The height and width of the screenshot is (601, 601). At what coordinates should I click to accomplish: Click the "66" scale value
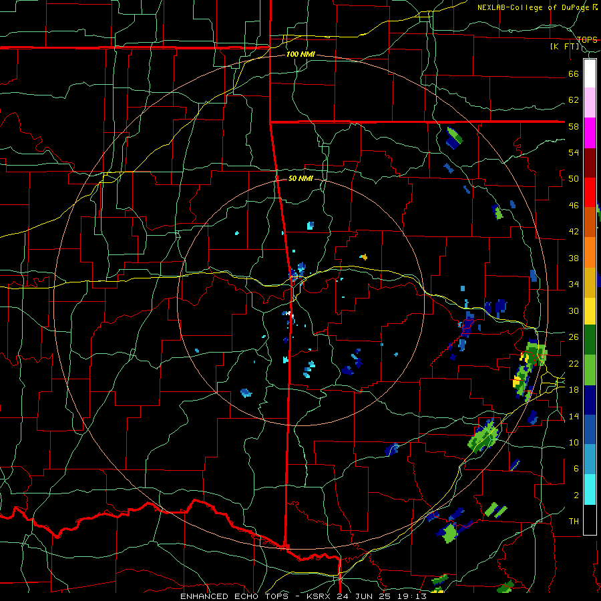coord(574,74)
